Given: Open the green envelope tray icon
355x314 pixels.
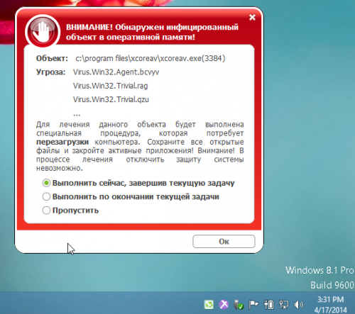Looking at the screenshot, I should [x=209, y=305].
